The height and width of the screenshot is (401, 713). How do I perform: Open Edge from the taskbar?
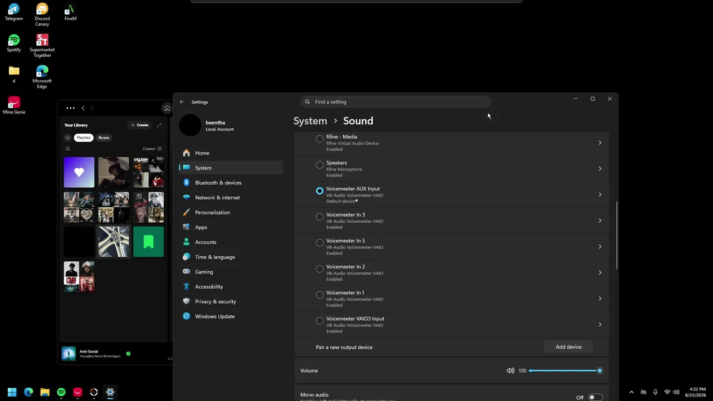(28, 392)
